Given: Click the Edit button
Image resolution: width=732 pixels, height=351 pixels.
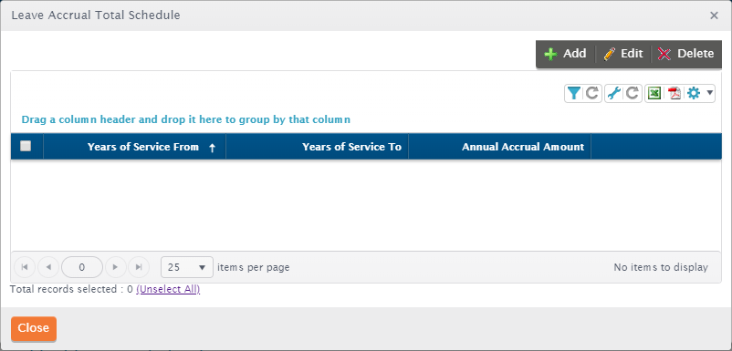Looking at the screenshot, I should pos(623,54).
